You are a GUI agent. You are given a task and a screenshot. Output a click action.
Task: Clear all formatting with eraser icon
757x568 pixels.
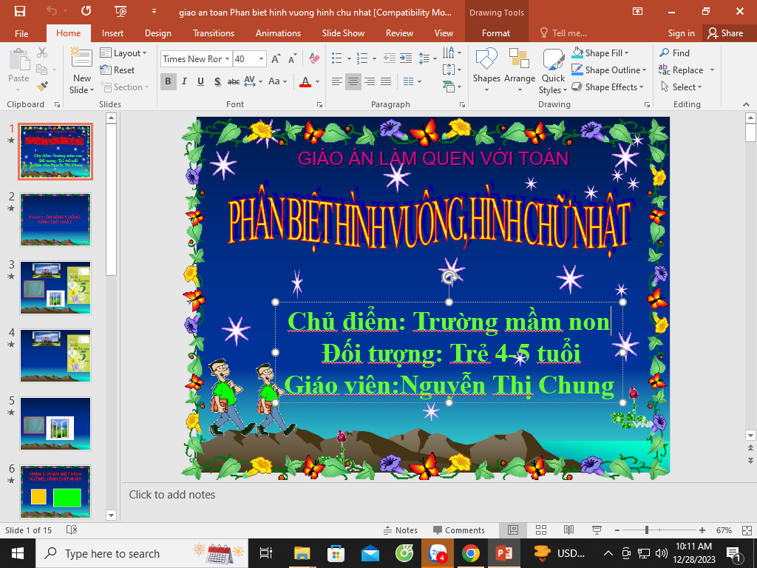(314, 59)
